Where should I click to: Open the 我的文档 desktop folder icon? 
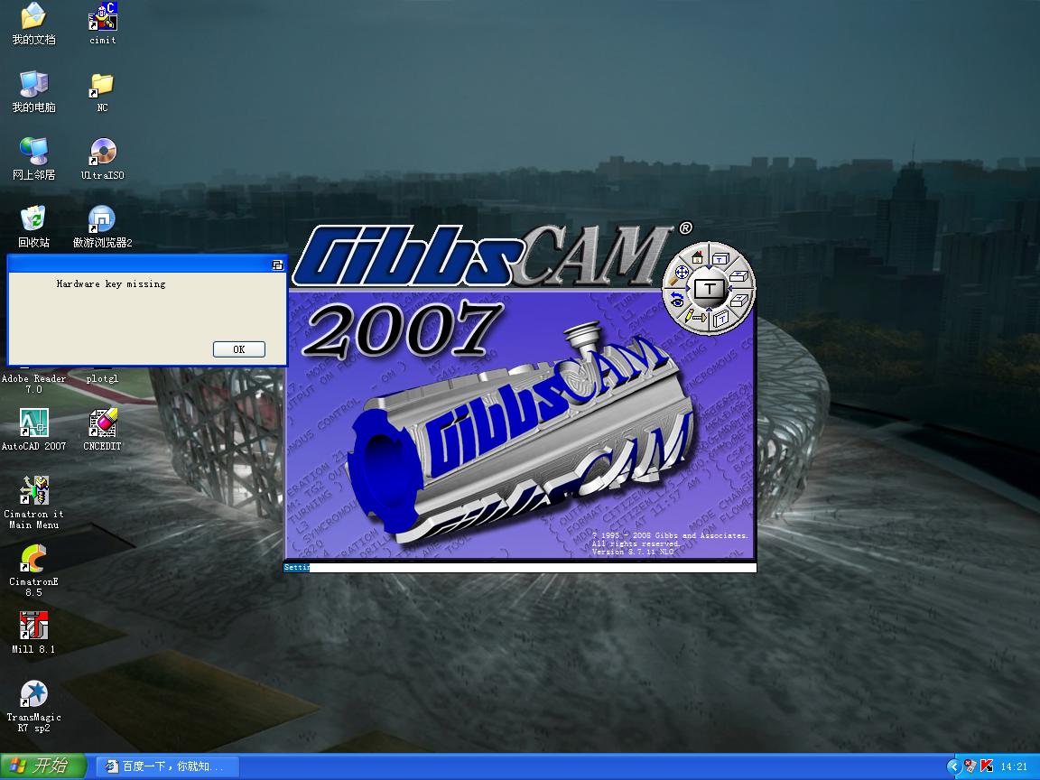33,16
